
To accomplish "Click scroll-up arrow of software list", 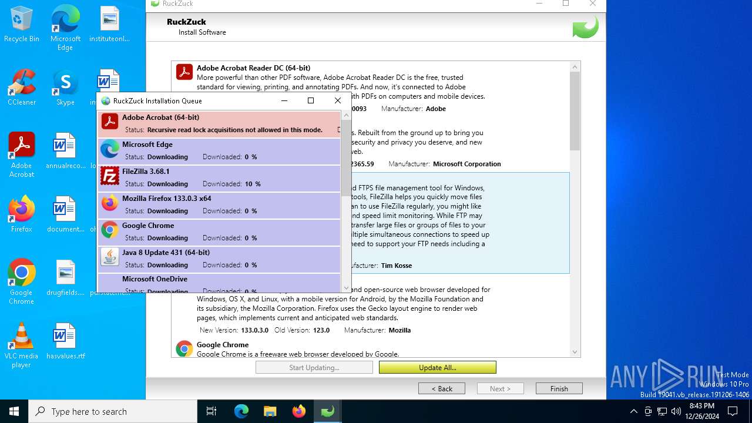I will (x=575, y=67).
